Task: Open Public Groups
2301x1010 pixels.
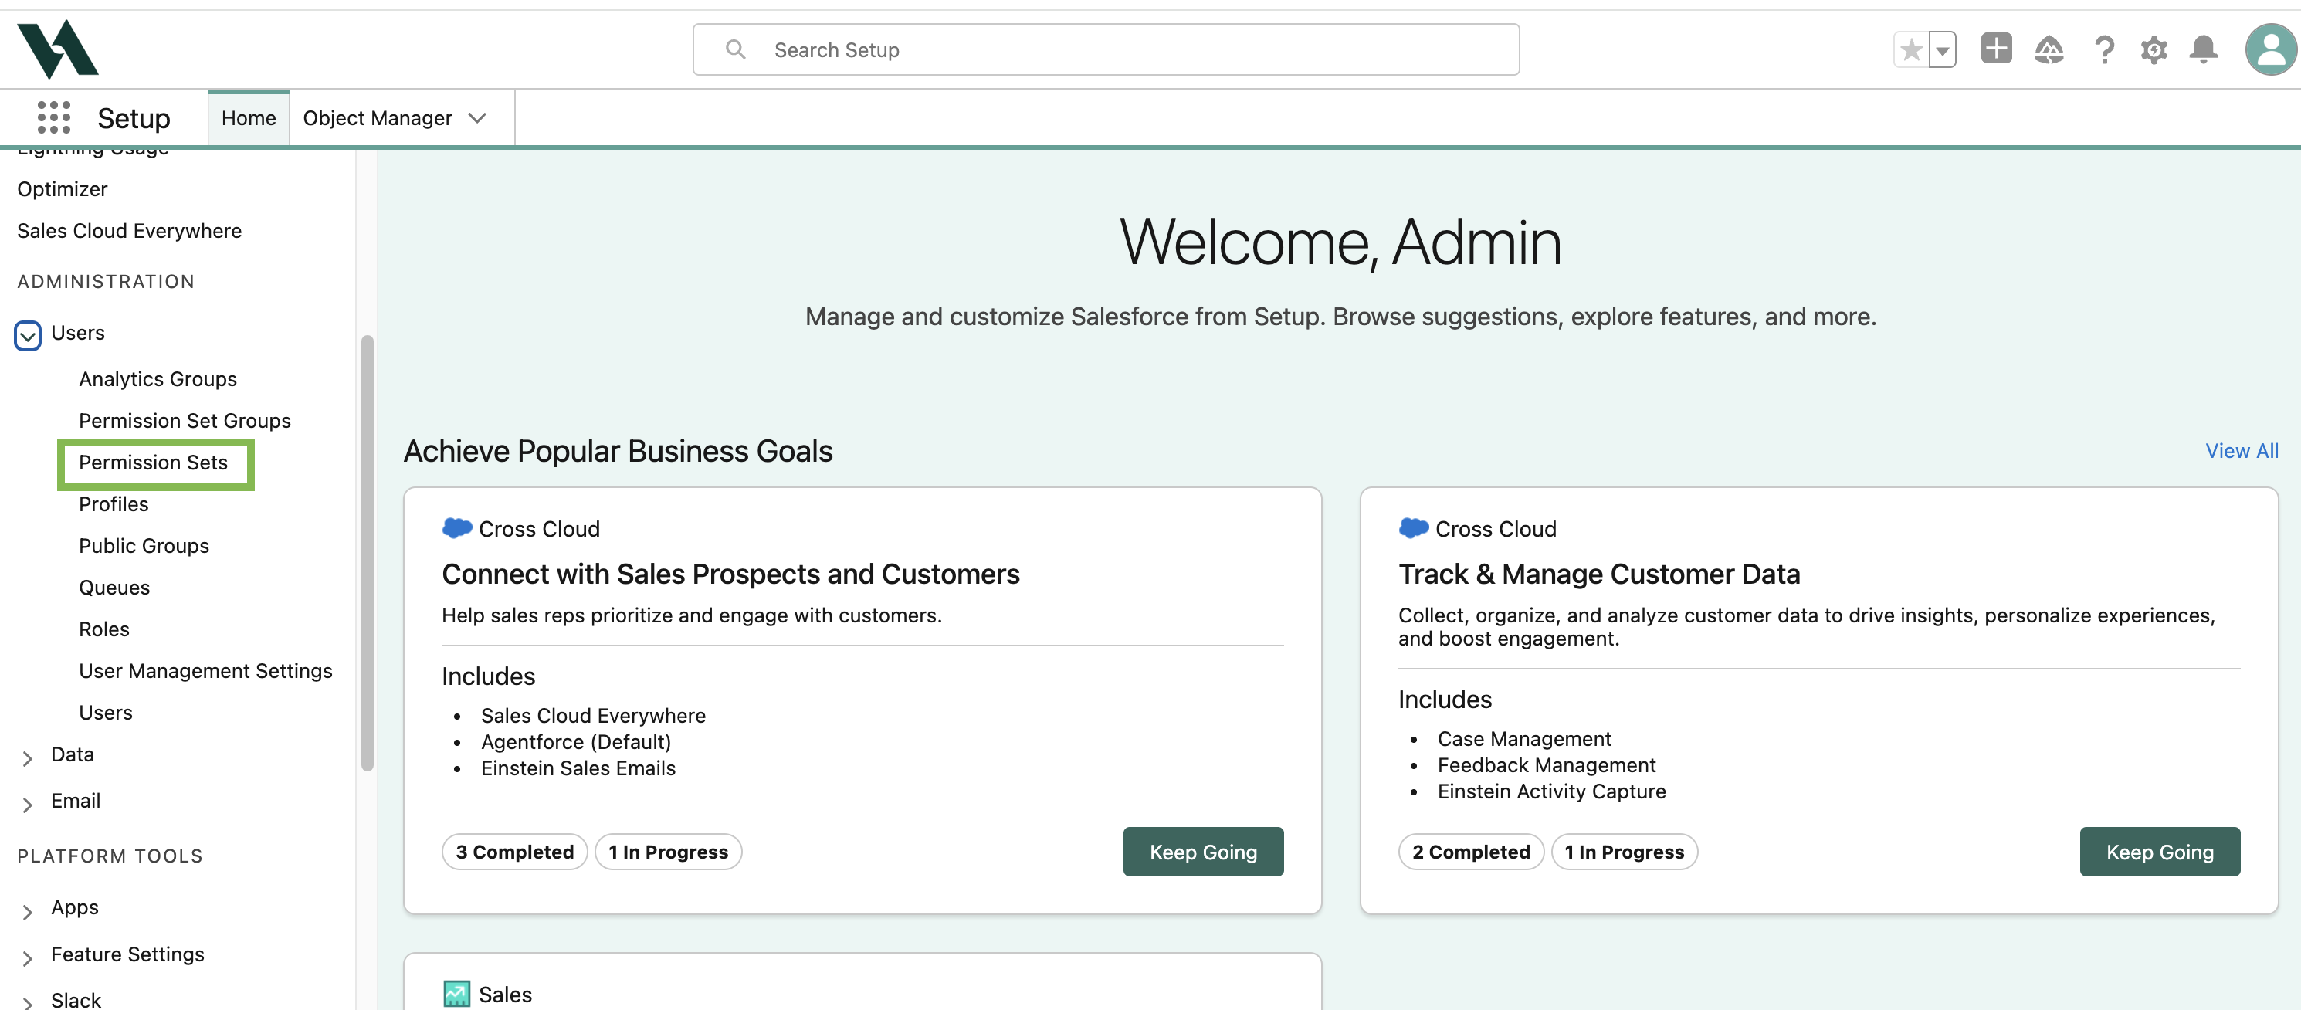Action: 144,546
